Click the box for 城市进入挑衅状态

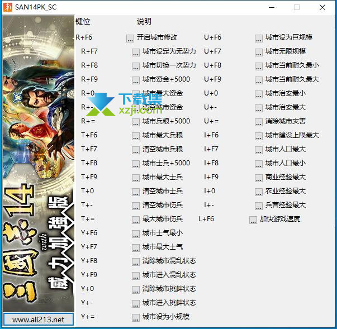(136, 303)
